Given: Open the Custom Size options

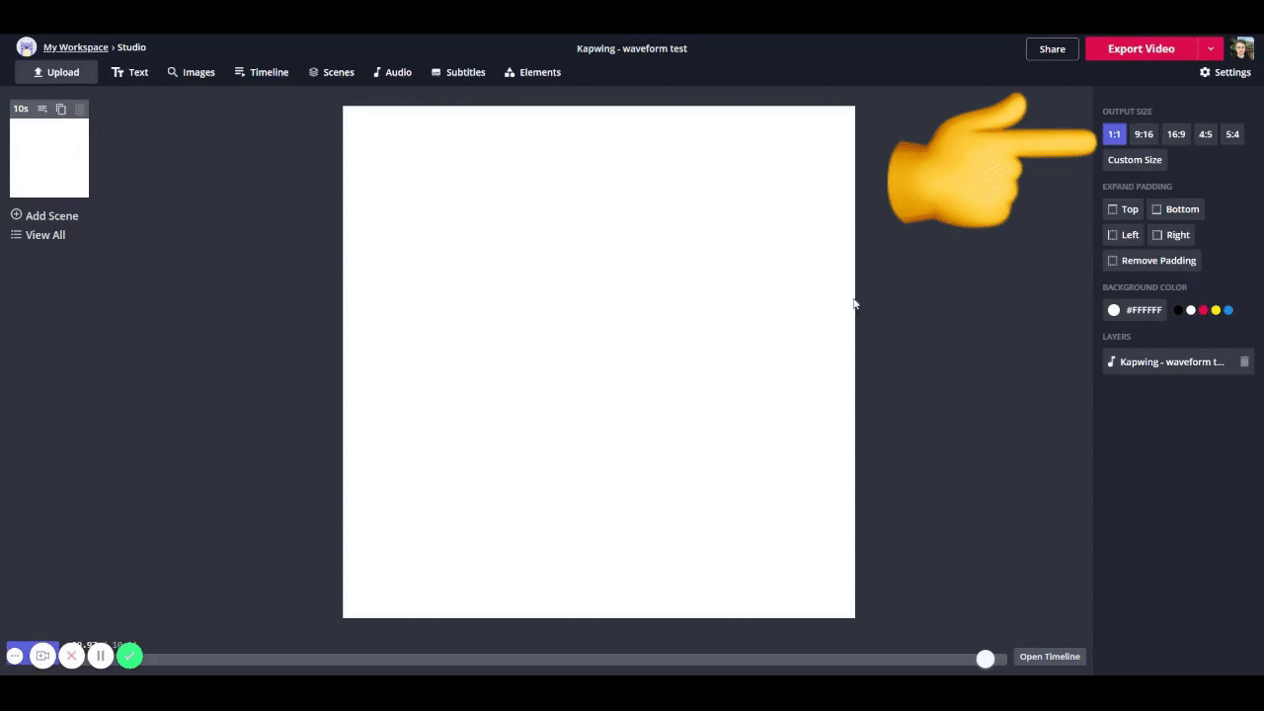Looking at the screenshot, I should pos(1135,160).
